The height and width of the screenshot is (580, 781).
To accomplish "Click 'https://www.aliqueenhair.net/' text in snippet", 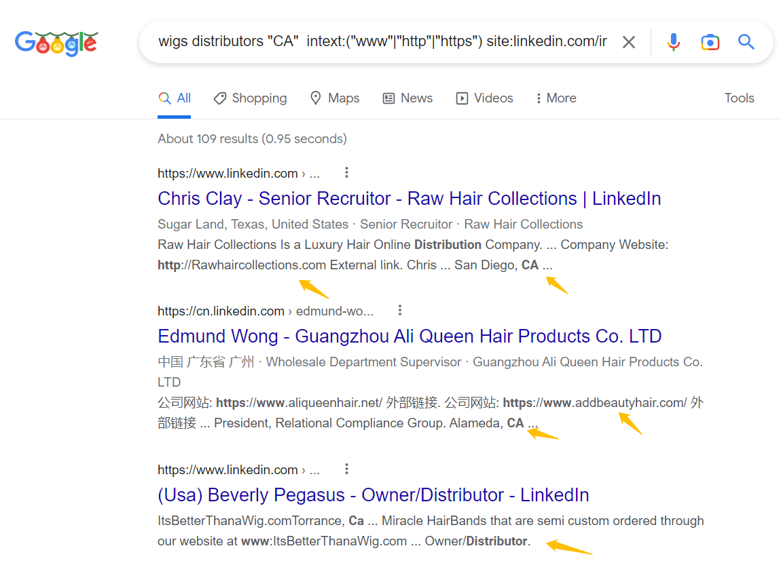I will (x=299, y=402).
